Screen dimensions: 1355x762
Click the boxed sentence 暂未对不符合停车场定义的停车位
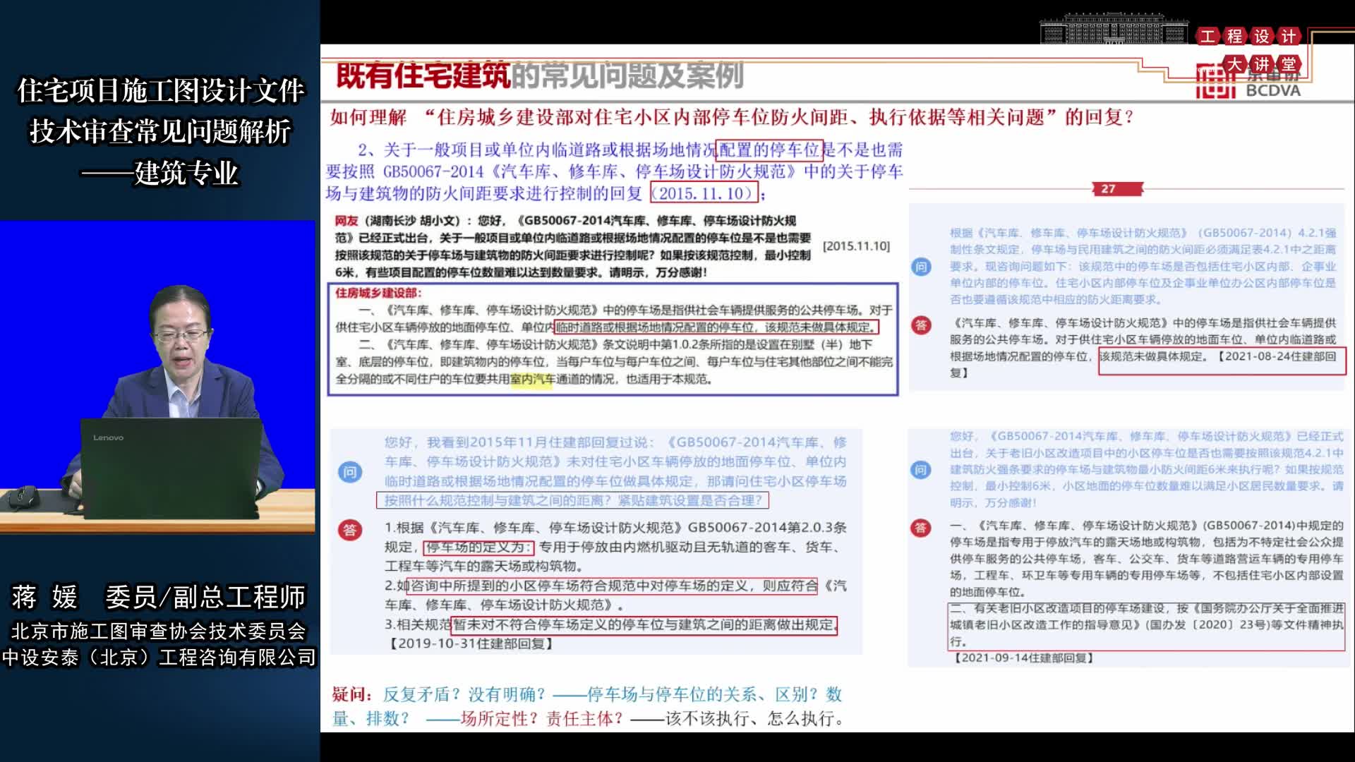(643, 625)
